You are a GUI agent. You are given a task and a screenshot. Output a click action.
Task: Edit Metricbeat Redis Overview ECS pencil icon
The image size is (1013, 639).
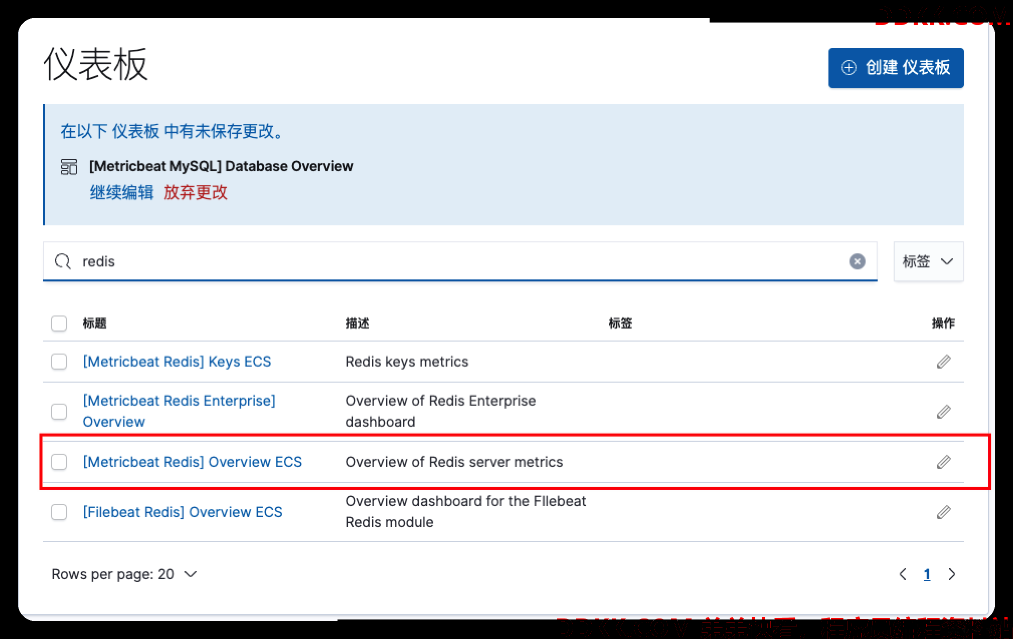click(x=943, y=462)
